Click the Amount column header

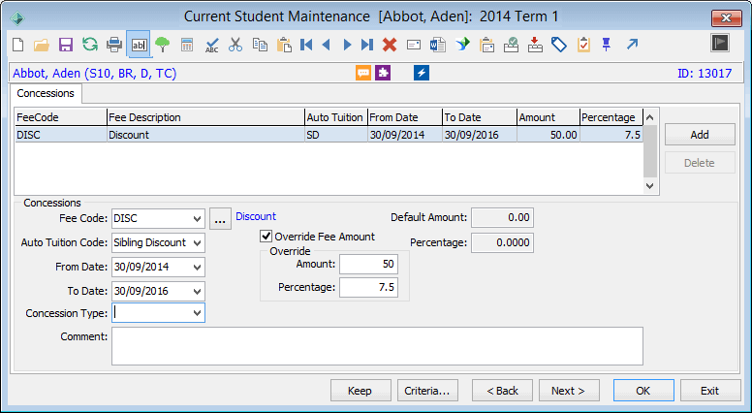548,117
